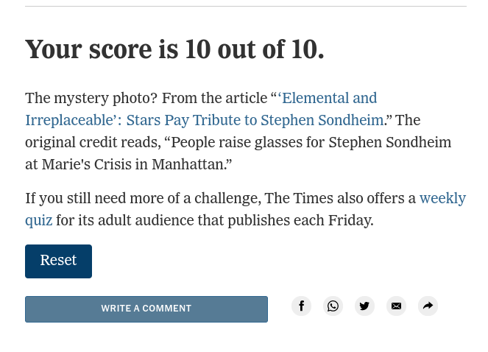Click Write a Comment button
This screenshot has height=352, width=488.
146,309
